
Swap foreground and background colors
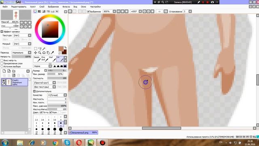coord(65,47)
